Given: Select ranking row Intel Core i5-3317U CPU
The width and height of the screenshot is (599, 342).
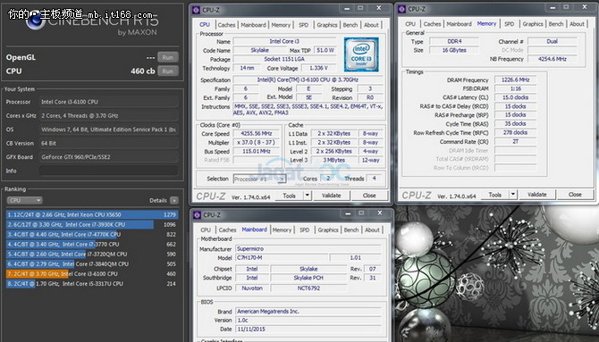Looking at the screenshot, I should [92, 284].
